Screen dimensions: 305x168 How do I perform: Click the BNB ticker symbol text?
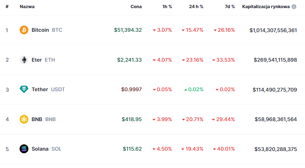coord(50,119)
